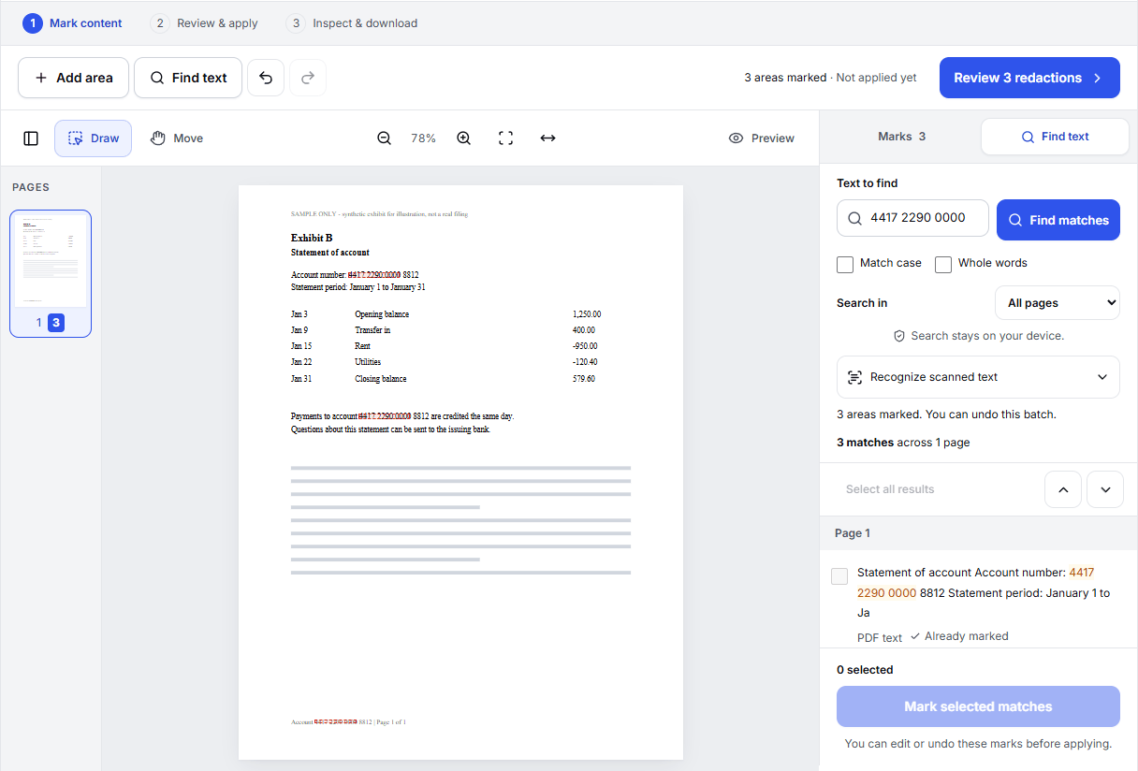Enable Match case option

pos(845,264)
